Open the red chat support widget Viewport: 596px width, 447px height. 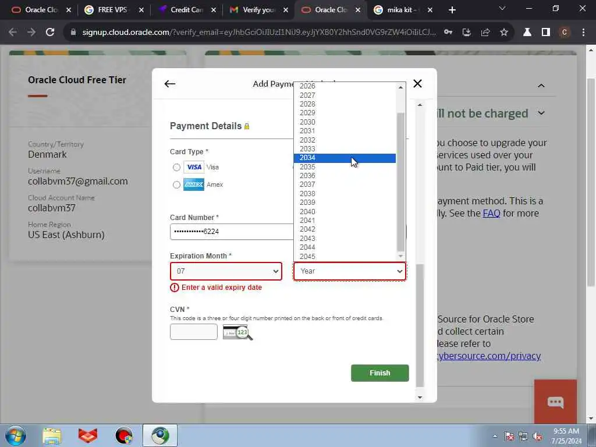pyautogui.click(x=555, y=402)
